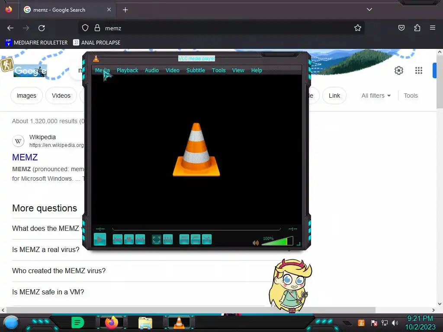The height and width of the screenshot is (332, 443).
Task: Click VLC remaining time label on right
Action: (293, 229)
